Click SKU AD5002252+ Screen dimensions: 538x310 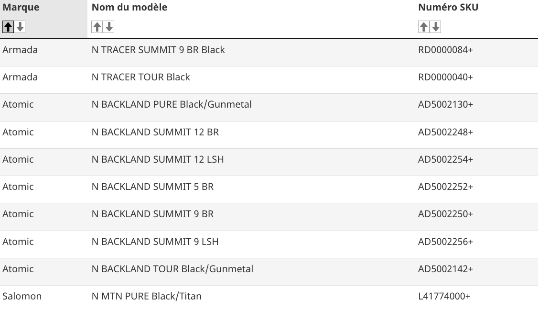[445, 187]
